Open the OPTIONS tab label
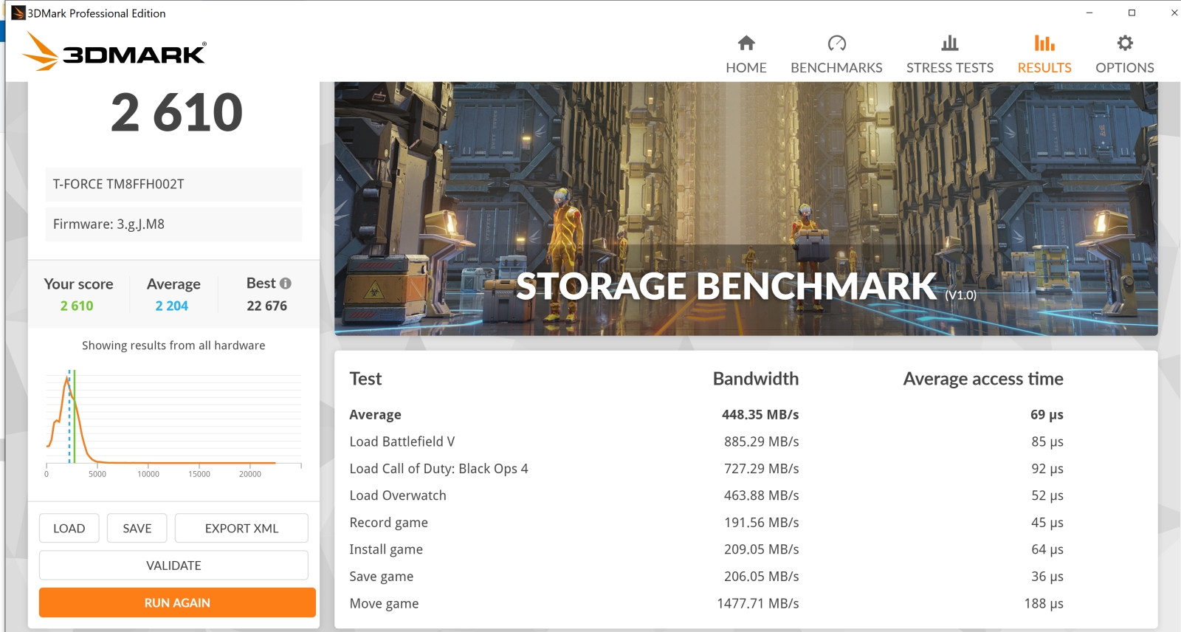Image resolution: width=1181 pixels, height=632 pixels. tap(1125, 67)
